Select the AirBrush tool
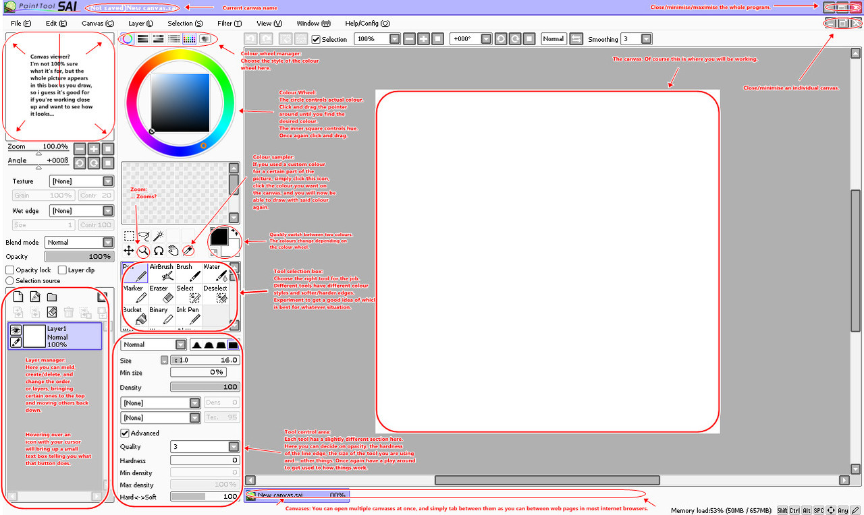Screen dimensions: 864x515 tap(161, 272)
